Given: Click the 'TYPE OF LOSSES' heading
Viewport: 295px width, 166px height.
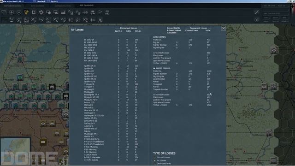Looking at the screenshot, I should pos(164,154).
